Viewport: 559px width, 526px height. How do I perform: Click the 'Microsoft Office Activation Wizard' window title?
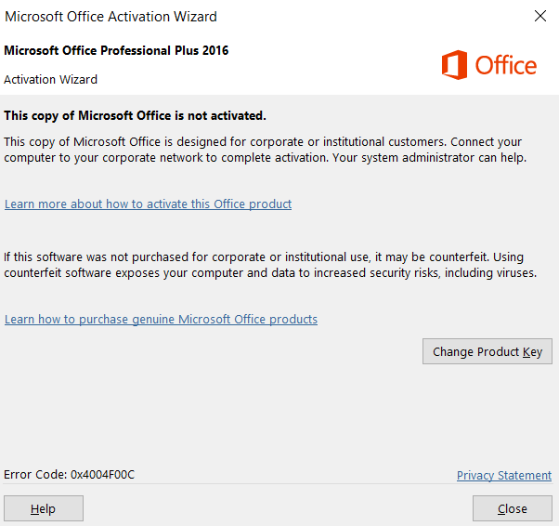pos(111,15)
